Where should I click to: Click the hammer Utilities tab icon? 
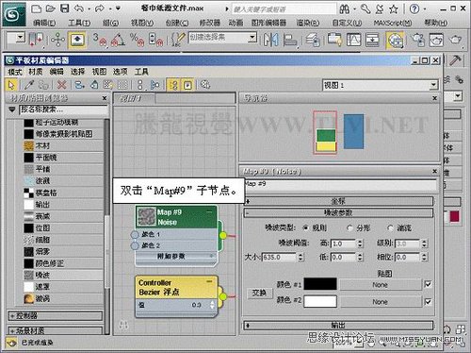[455, 60]
